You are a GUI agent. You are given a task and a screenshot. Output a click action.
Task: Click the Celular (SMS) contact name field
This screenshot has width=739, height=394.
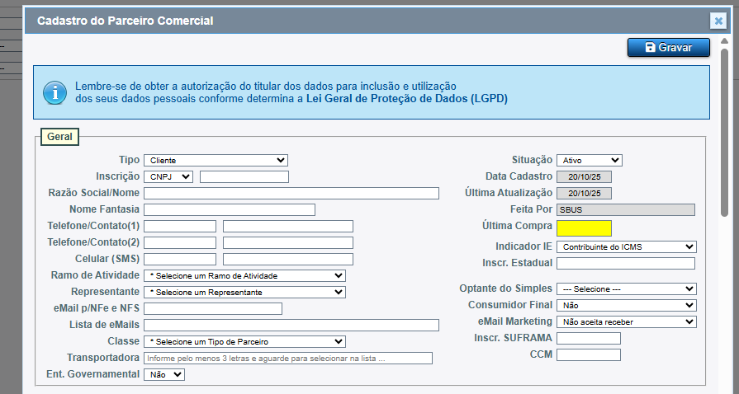click(288, 259)
